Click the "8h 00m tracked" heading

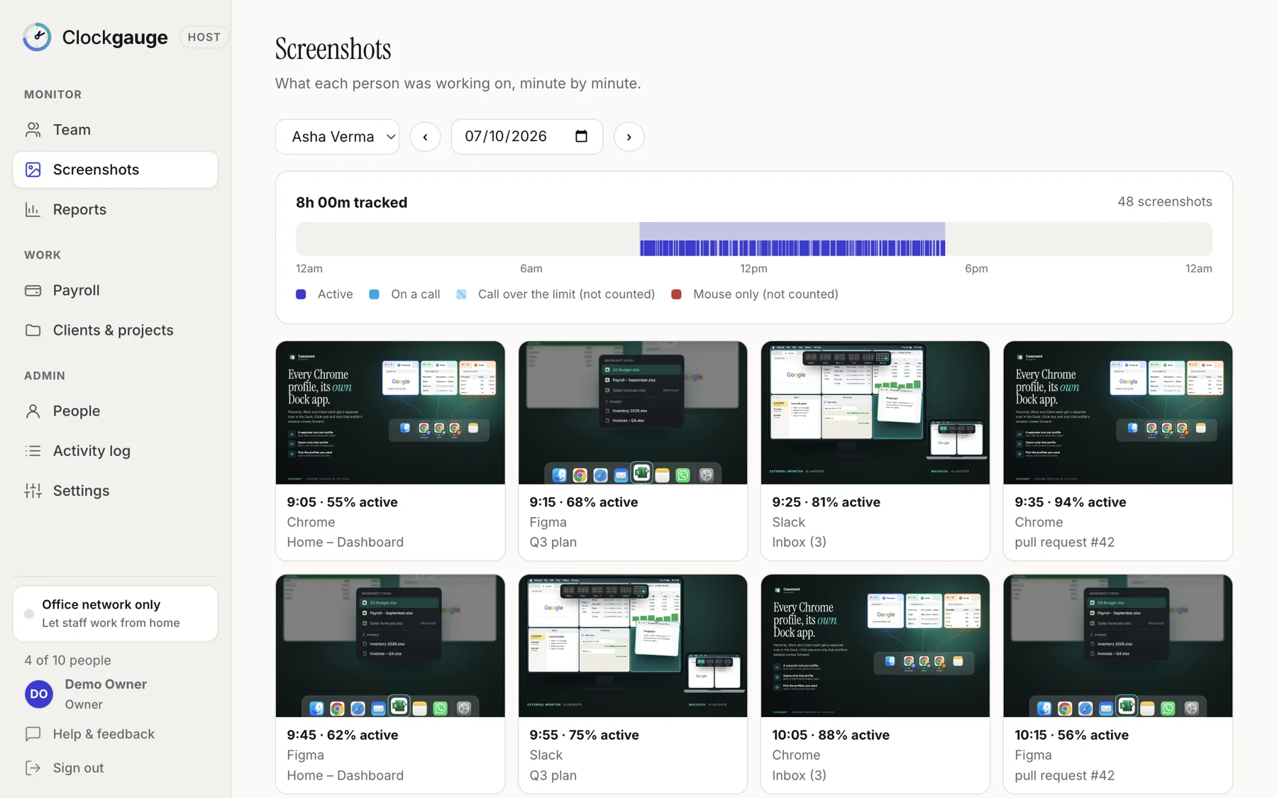[x=351, y=202]
